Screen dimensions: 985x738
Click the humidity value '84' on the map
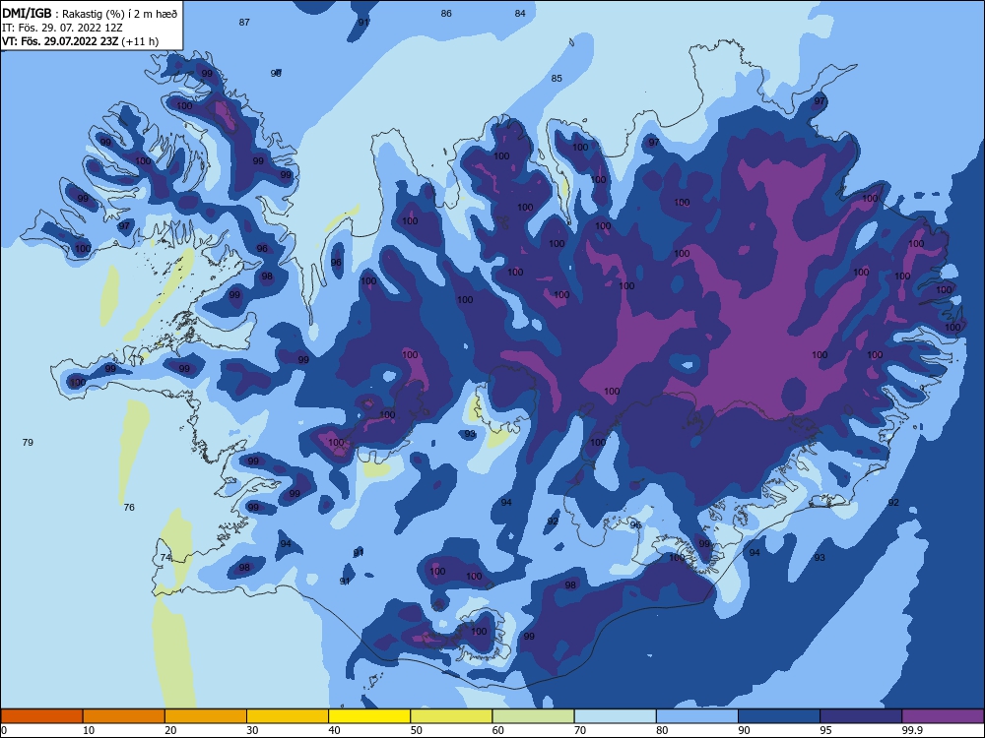pos(520,13)
